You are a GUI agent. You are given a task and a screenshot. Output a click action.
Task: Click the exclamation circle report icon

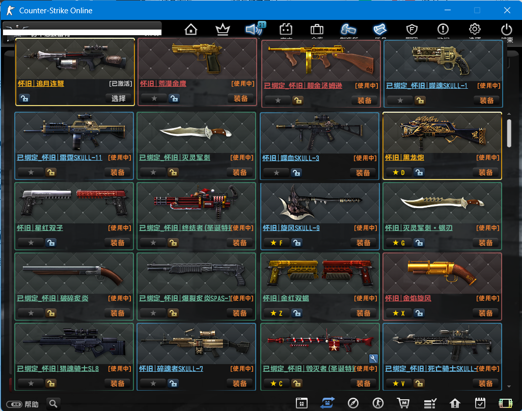point(443,30)
